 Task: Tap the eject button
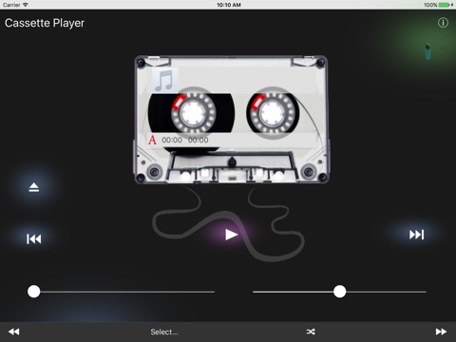click(34, 187)
